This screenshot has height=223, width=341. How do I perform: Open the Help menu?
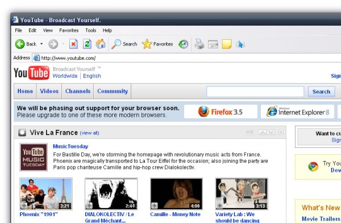click(x=107, y=30)
